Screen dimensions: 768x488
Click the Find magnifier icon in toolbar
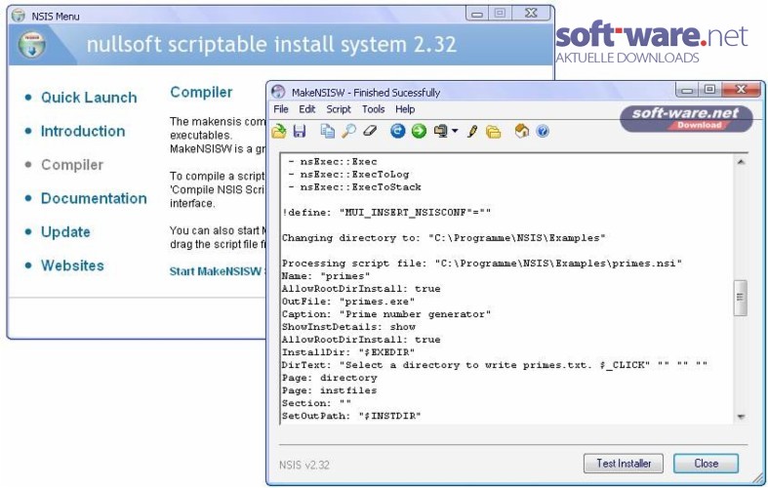[x=348, y=131]
